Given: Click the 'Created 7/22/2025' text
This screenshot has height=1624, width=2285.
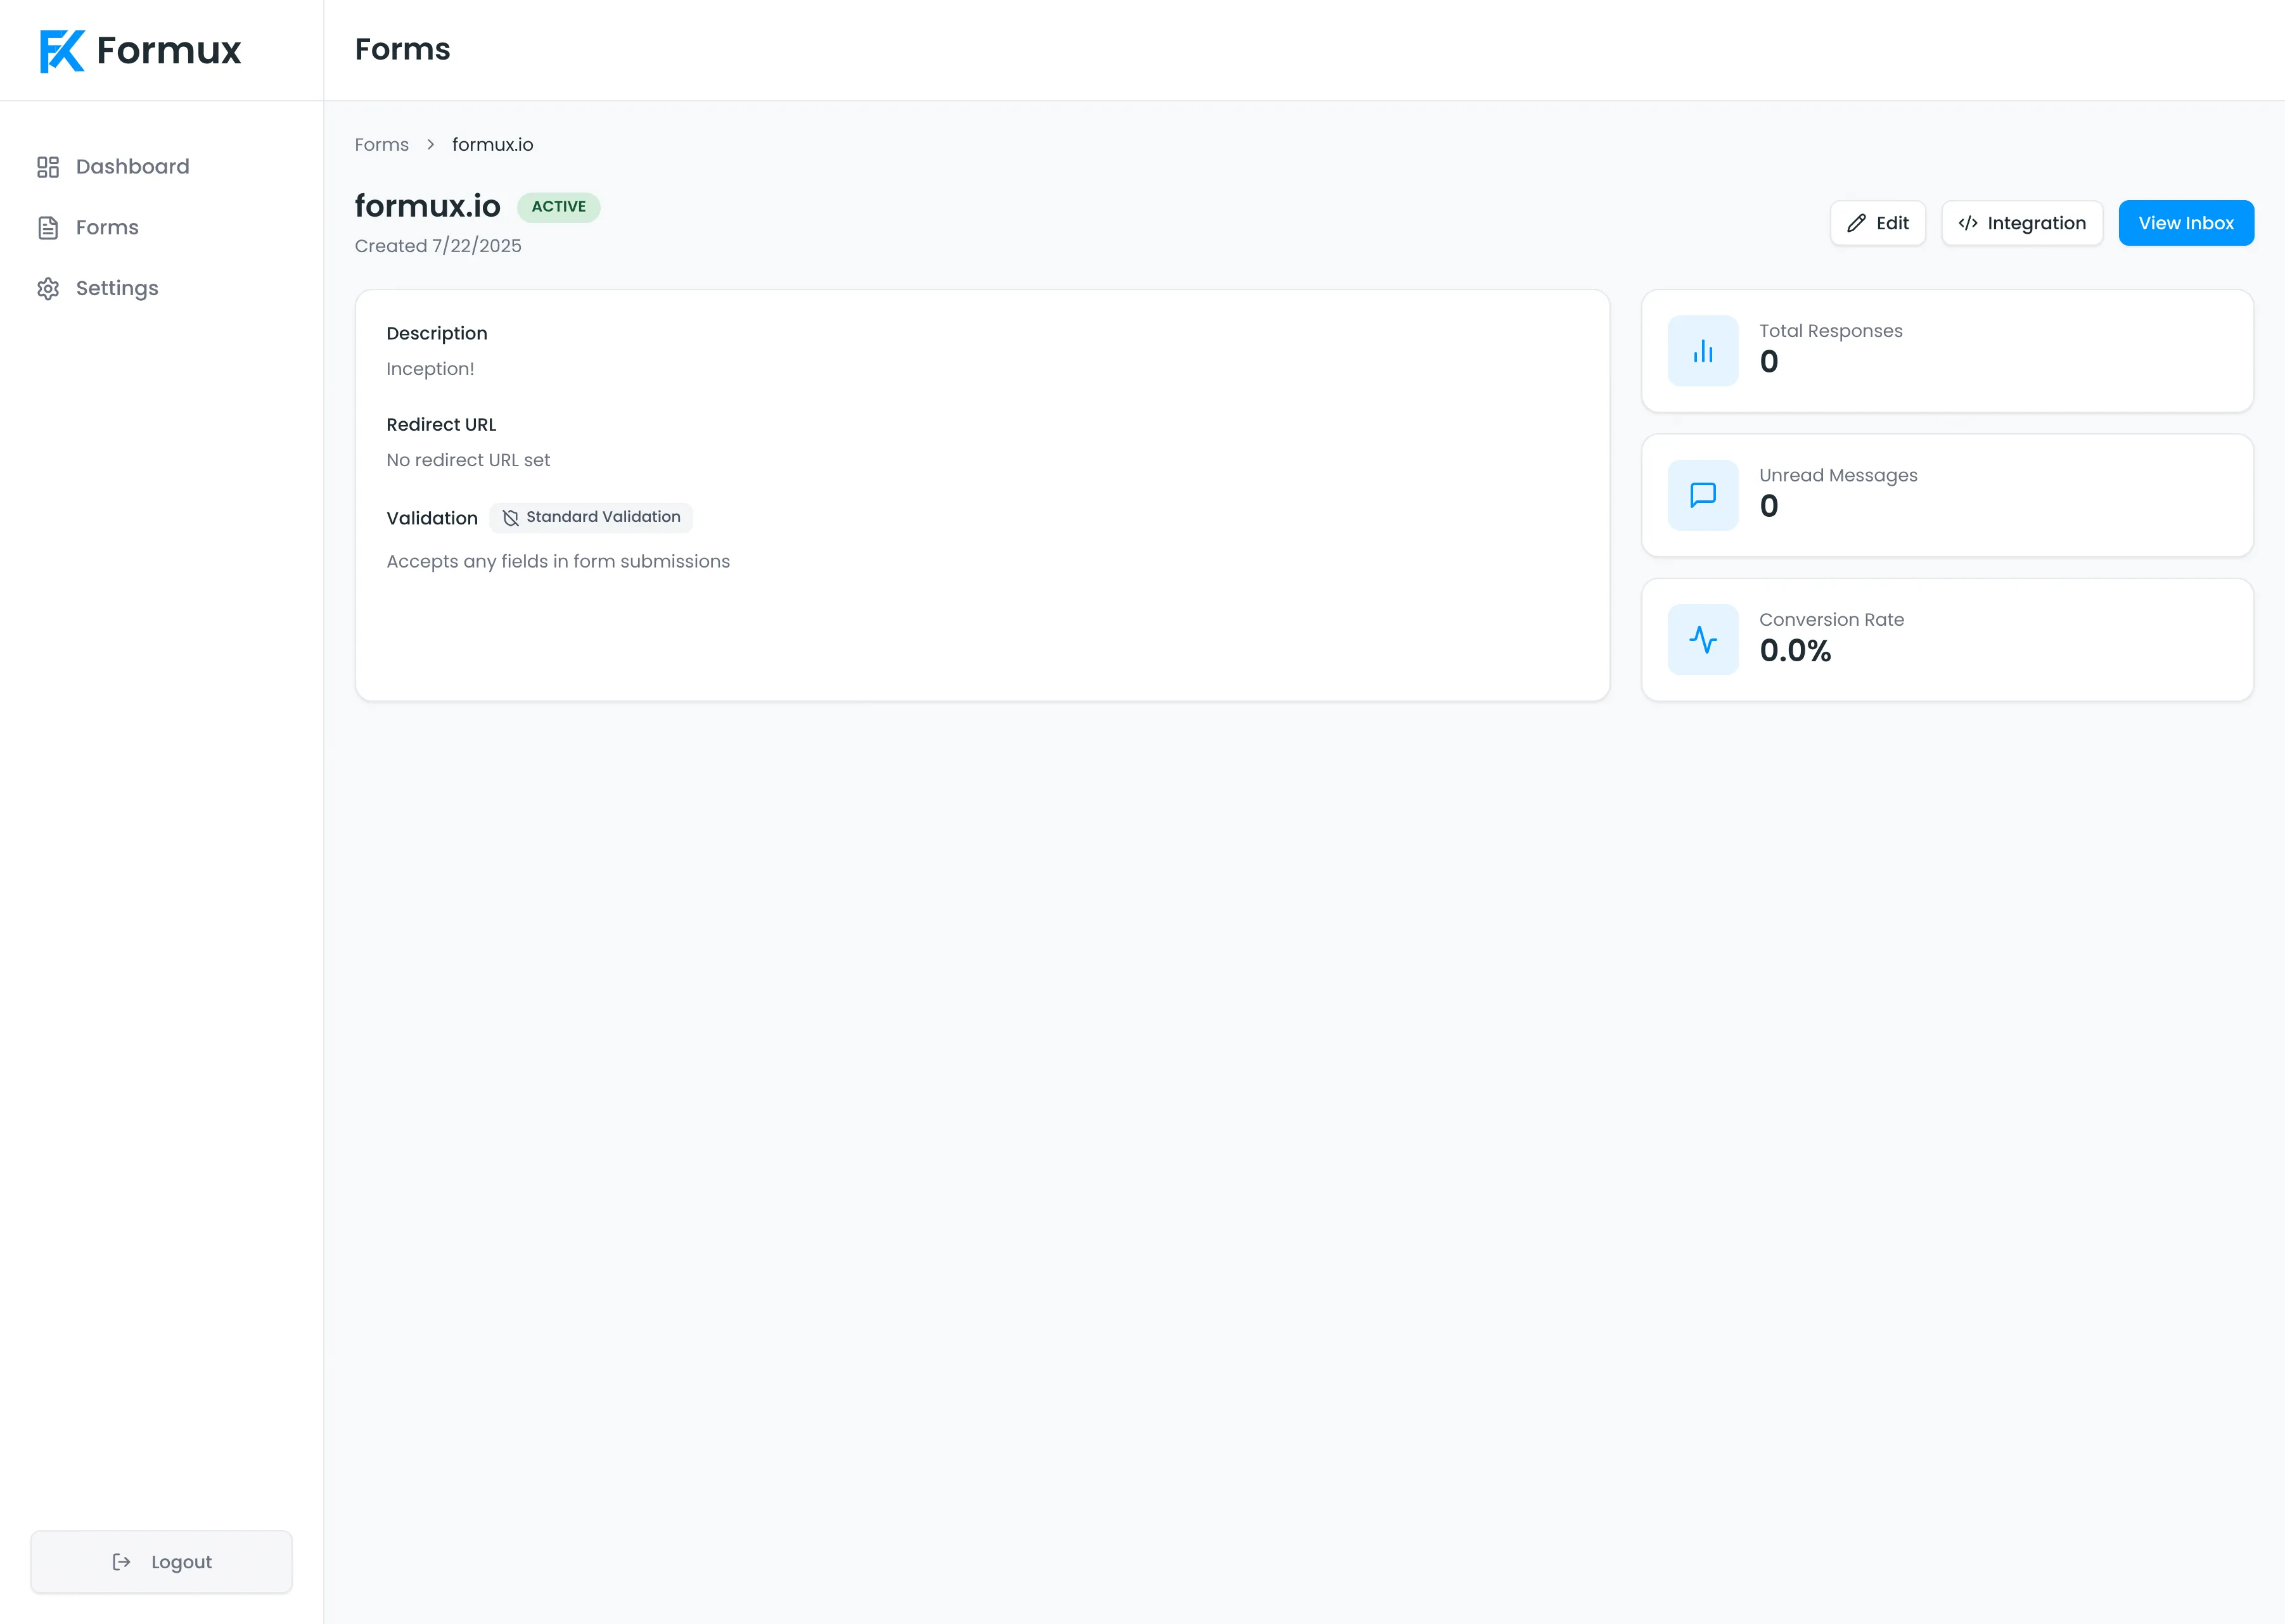Looking at the screenshot, I should coord(438,246).
